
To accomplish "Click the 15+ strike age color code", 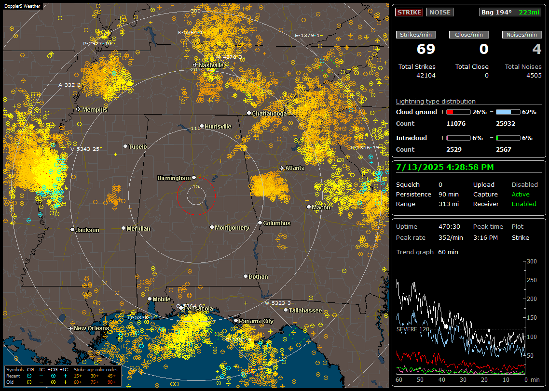I will pyautogui.click(x=78, y=376).
